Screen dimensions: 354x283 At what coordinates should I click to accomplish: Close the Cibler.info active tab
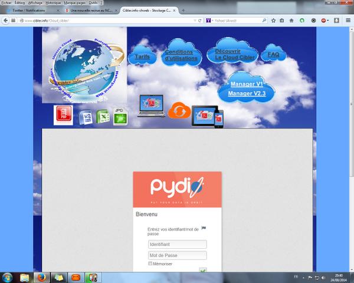(x=174, y=11)
